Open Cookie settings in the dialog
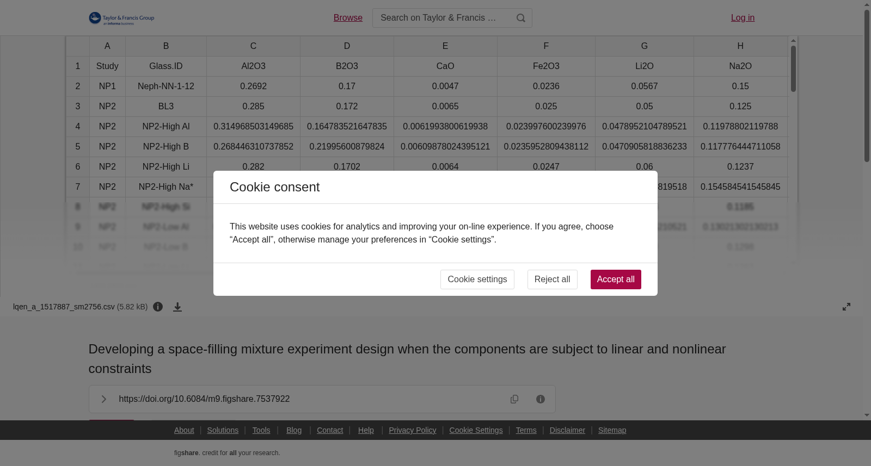The width and height of the screenshot is (871, 466). (477, 279)
